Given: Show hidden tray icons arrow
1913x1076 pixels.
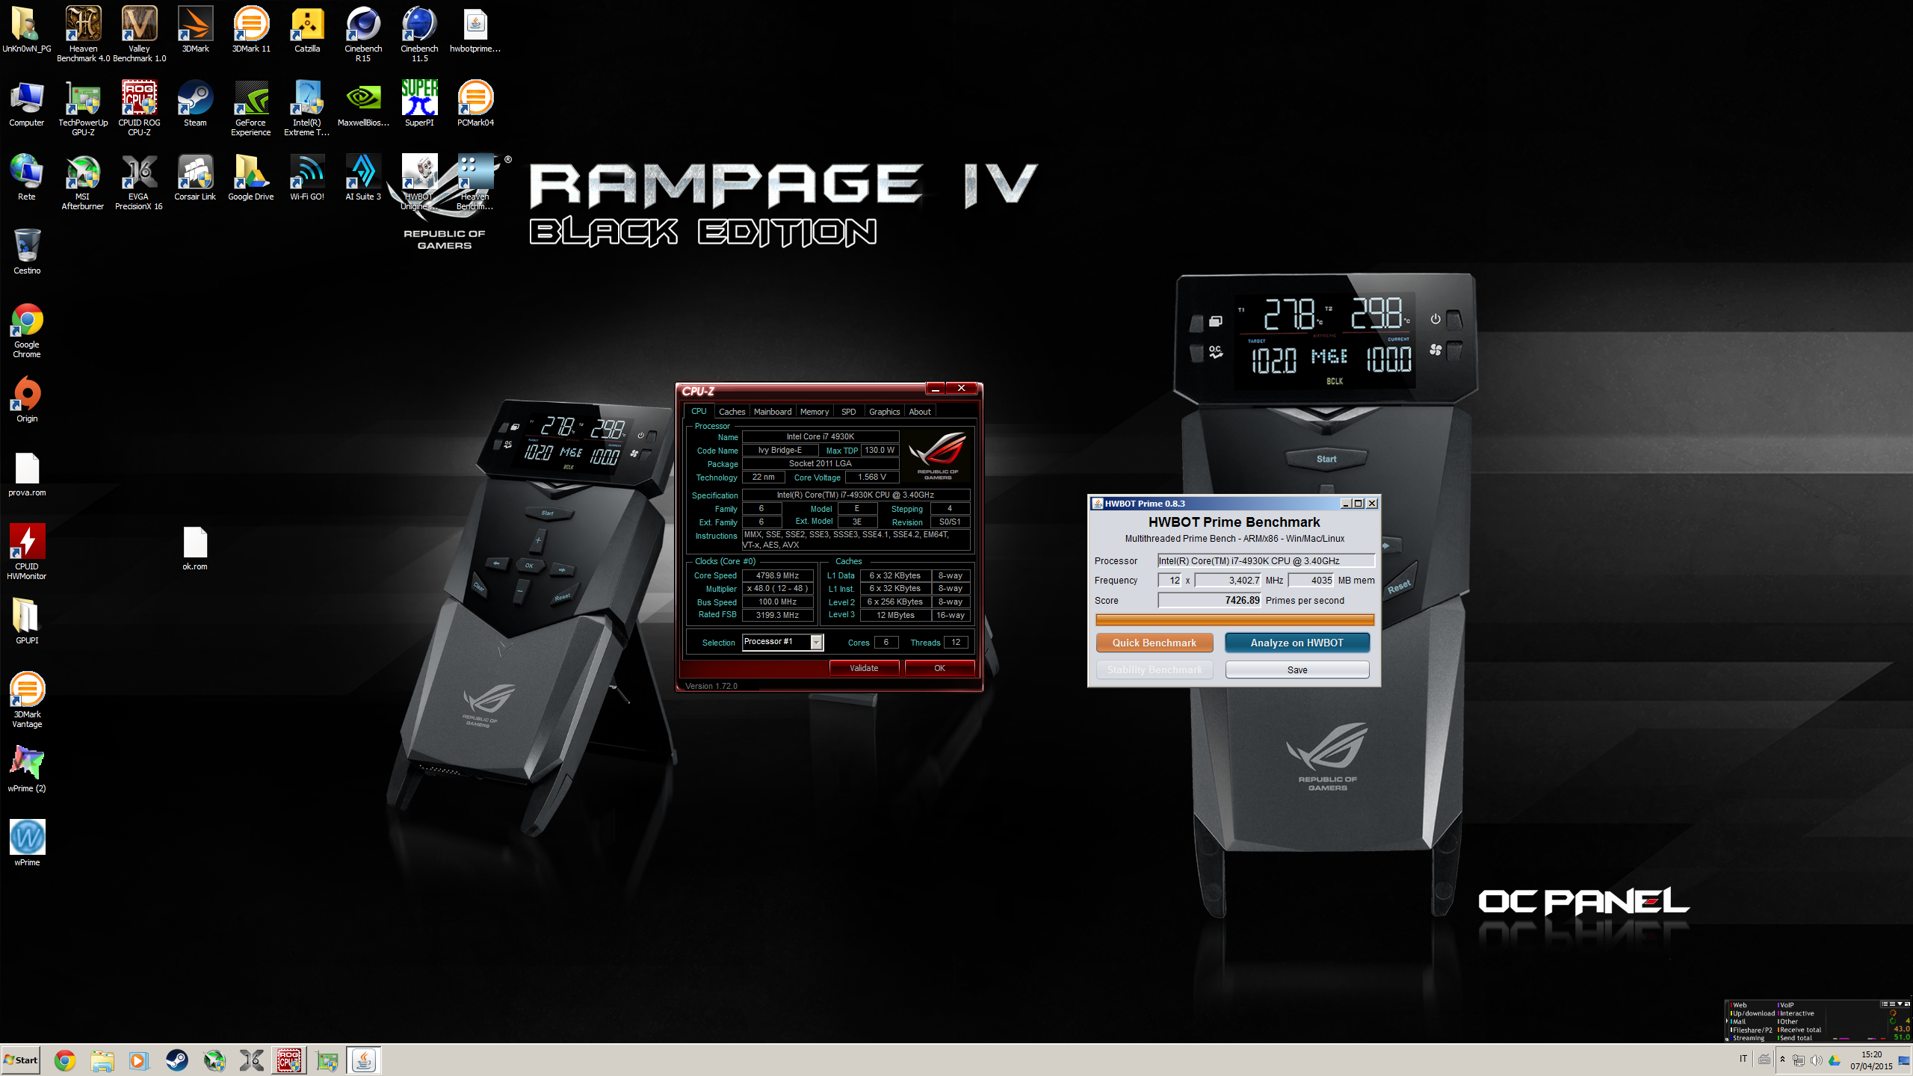Looking at the screenshot, I should 1782,1060.
